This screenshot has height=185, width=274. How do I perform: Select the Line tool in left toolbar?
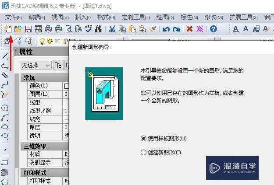(5, 56)
